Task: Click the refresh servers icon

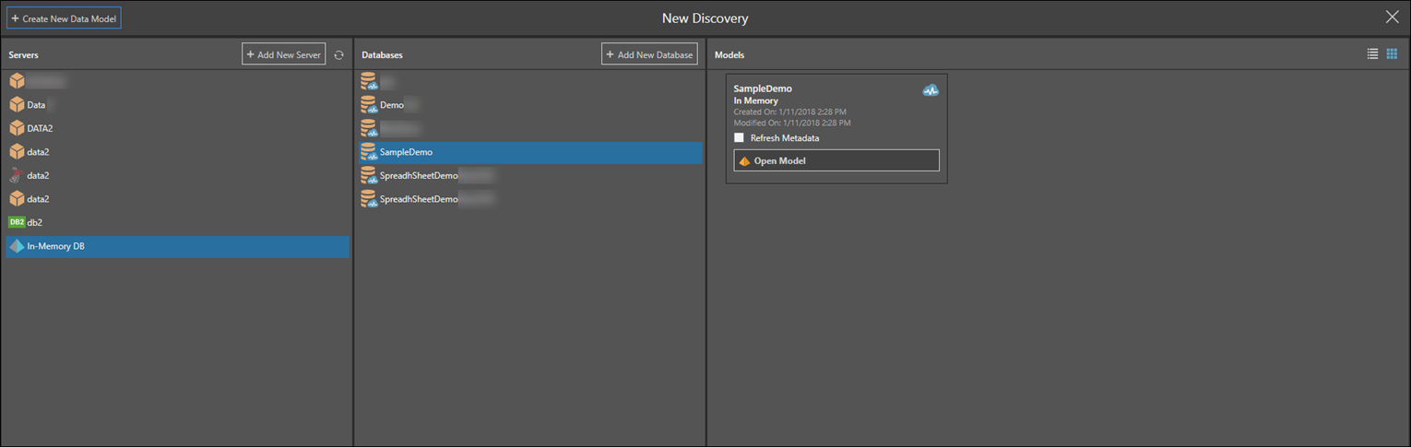Action: pos(338,55)
